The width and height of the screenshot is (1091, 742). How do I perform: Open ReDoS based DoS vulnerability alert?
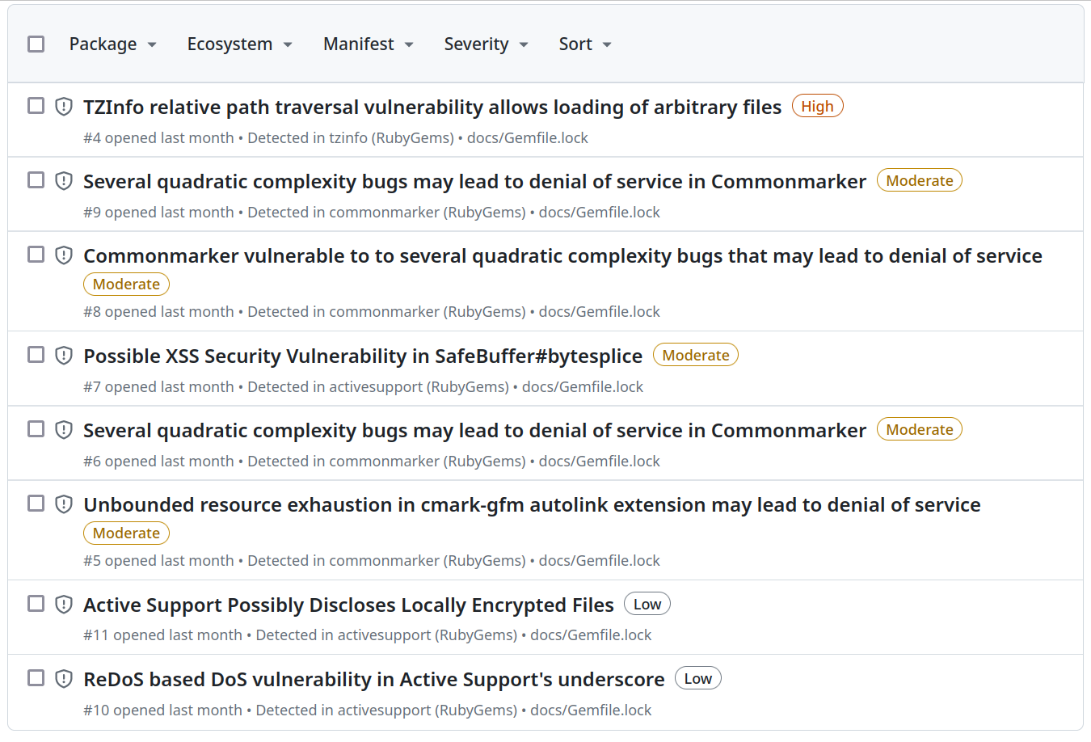click(x=374, y=679)
